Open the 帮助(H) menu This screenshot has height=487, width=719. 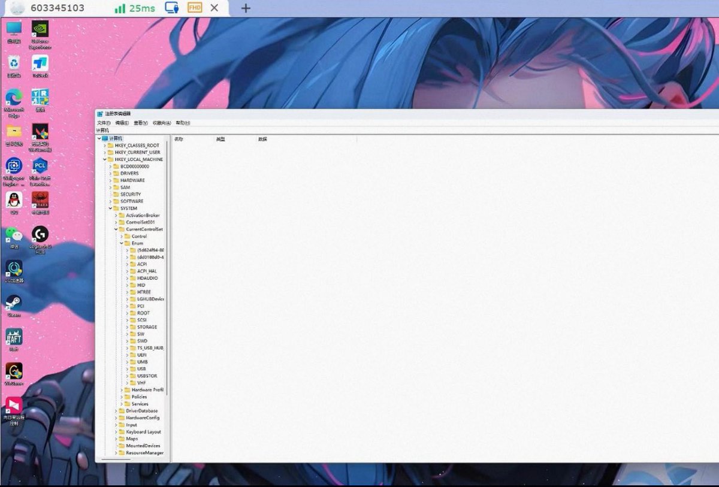pos(182,123)
